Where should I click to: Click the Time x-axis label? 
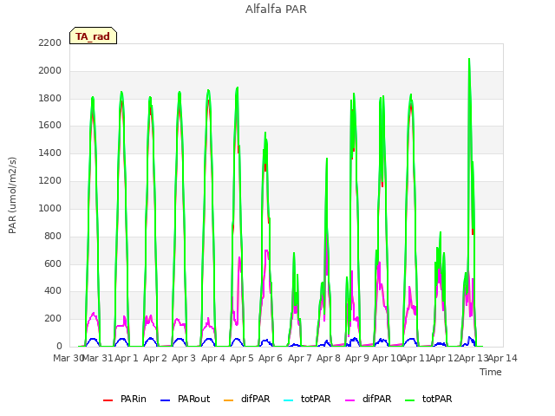491,372
